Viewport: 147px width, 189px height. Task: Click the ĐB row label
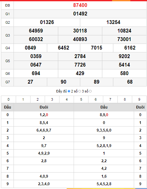8,5
